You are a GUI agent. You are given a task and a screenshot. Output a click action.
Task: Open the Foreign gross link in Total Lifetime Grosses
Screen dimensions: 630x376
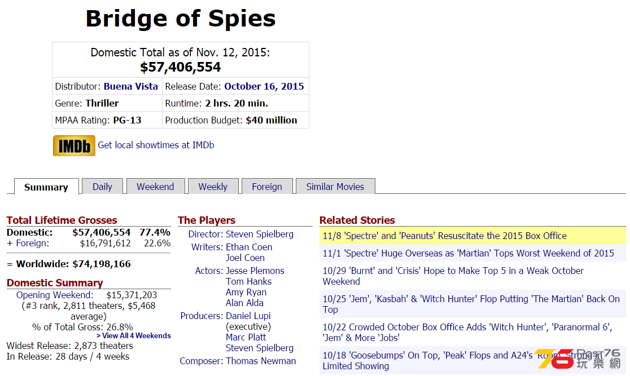coord(33,243)
